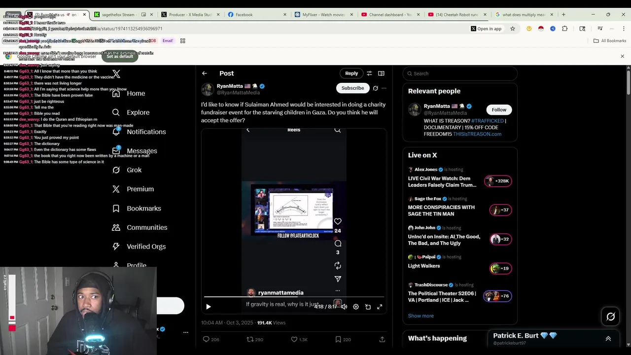Go back using the Post arrow

205,73
